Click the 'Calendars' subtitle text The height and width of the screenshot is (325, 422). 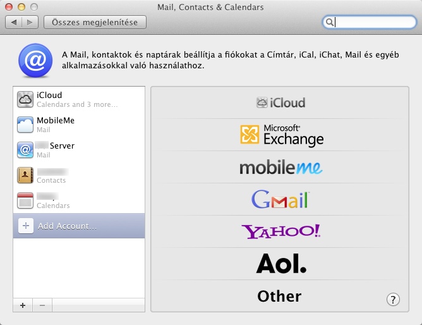click(x=53, y=205)
